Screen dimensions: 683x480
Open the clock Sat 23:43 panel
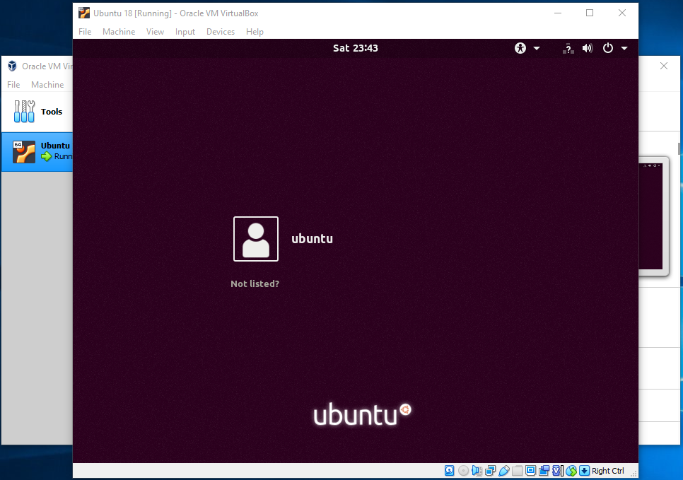click(x=356, y=48)
